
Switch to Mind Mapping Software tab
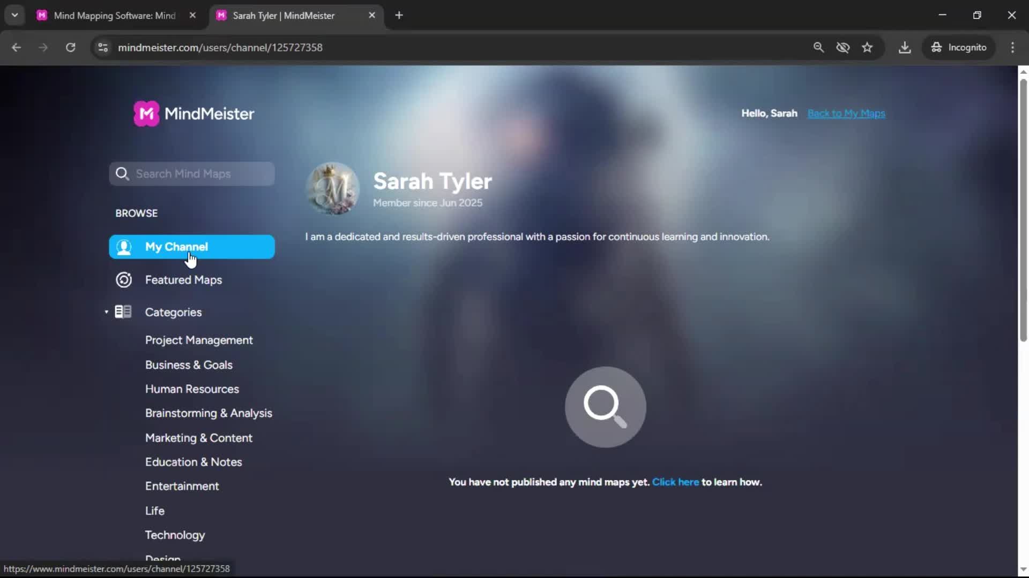point(115,16)
